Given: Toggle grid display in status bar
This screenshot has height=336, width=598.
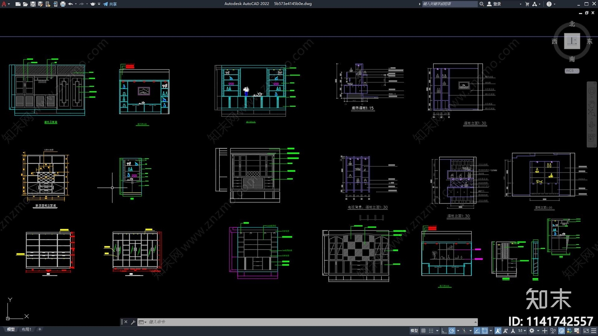Looking at the screenshot, I should coord(423,331).
